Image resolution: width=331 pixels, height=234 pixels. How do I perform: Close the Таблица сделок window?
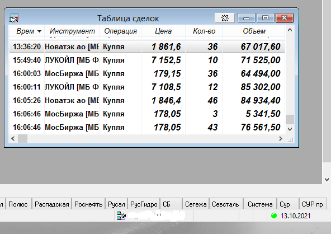pos(285,18)
